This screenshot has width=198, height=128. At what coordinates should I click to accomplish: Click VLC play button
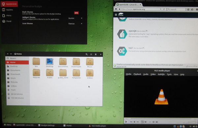(x=126, y=122)
